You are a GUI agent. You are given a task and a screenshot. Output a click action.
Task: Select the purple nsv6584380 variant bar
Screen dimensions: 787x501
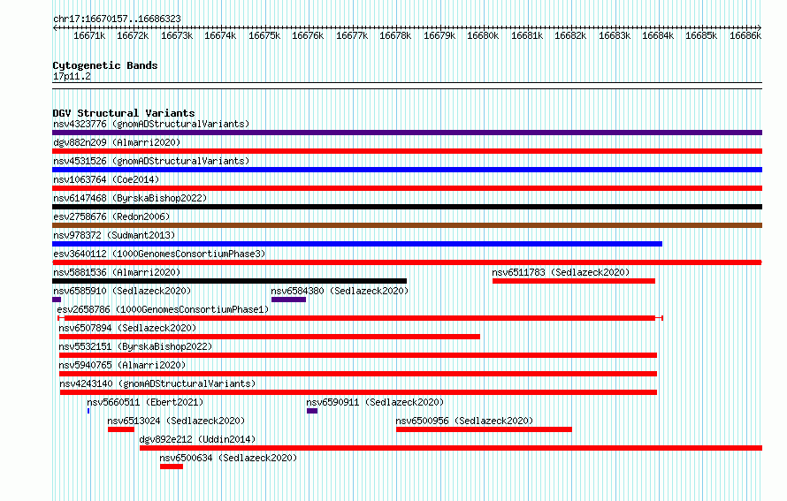(288, 300)
